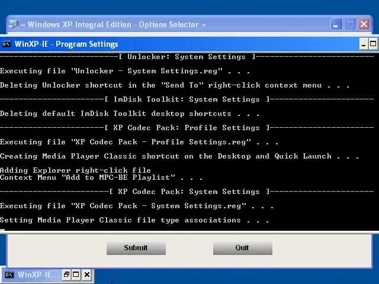Click the "XP Codec Pack: Profile Settings" header

tap(187, 128)
